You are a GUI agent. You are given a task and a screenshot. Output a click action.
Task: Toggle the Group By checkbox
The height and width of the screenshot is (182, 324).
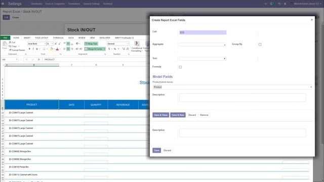click(260, 44)
